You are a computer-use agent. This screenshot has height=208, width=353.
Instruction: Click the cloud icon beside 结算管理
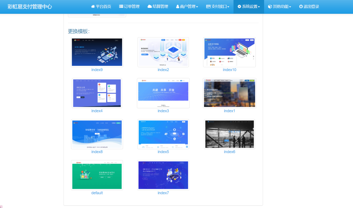[x=150, y=7]
